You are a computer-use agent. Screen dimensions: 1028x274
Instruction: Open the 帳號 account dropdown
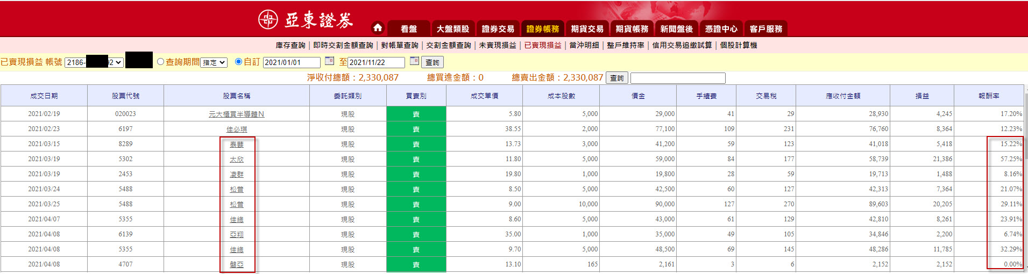(94, 62)
